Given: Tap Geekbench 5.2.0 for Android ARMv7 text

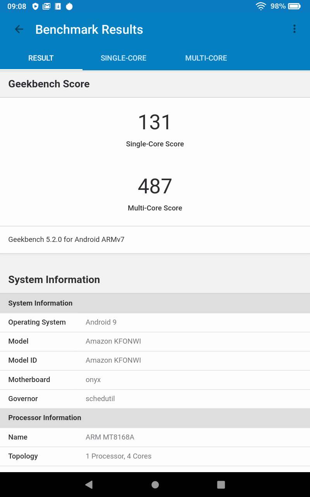Looking at the screenshot, I should pyautogui.click(x=66, y=240).
